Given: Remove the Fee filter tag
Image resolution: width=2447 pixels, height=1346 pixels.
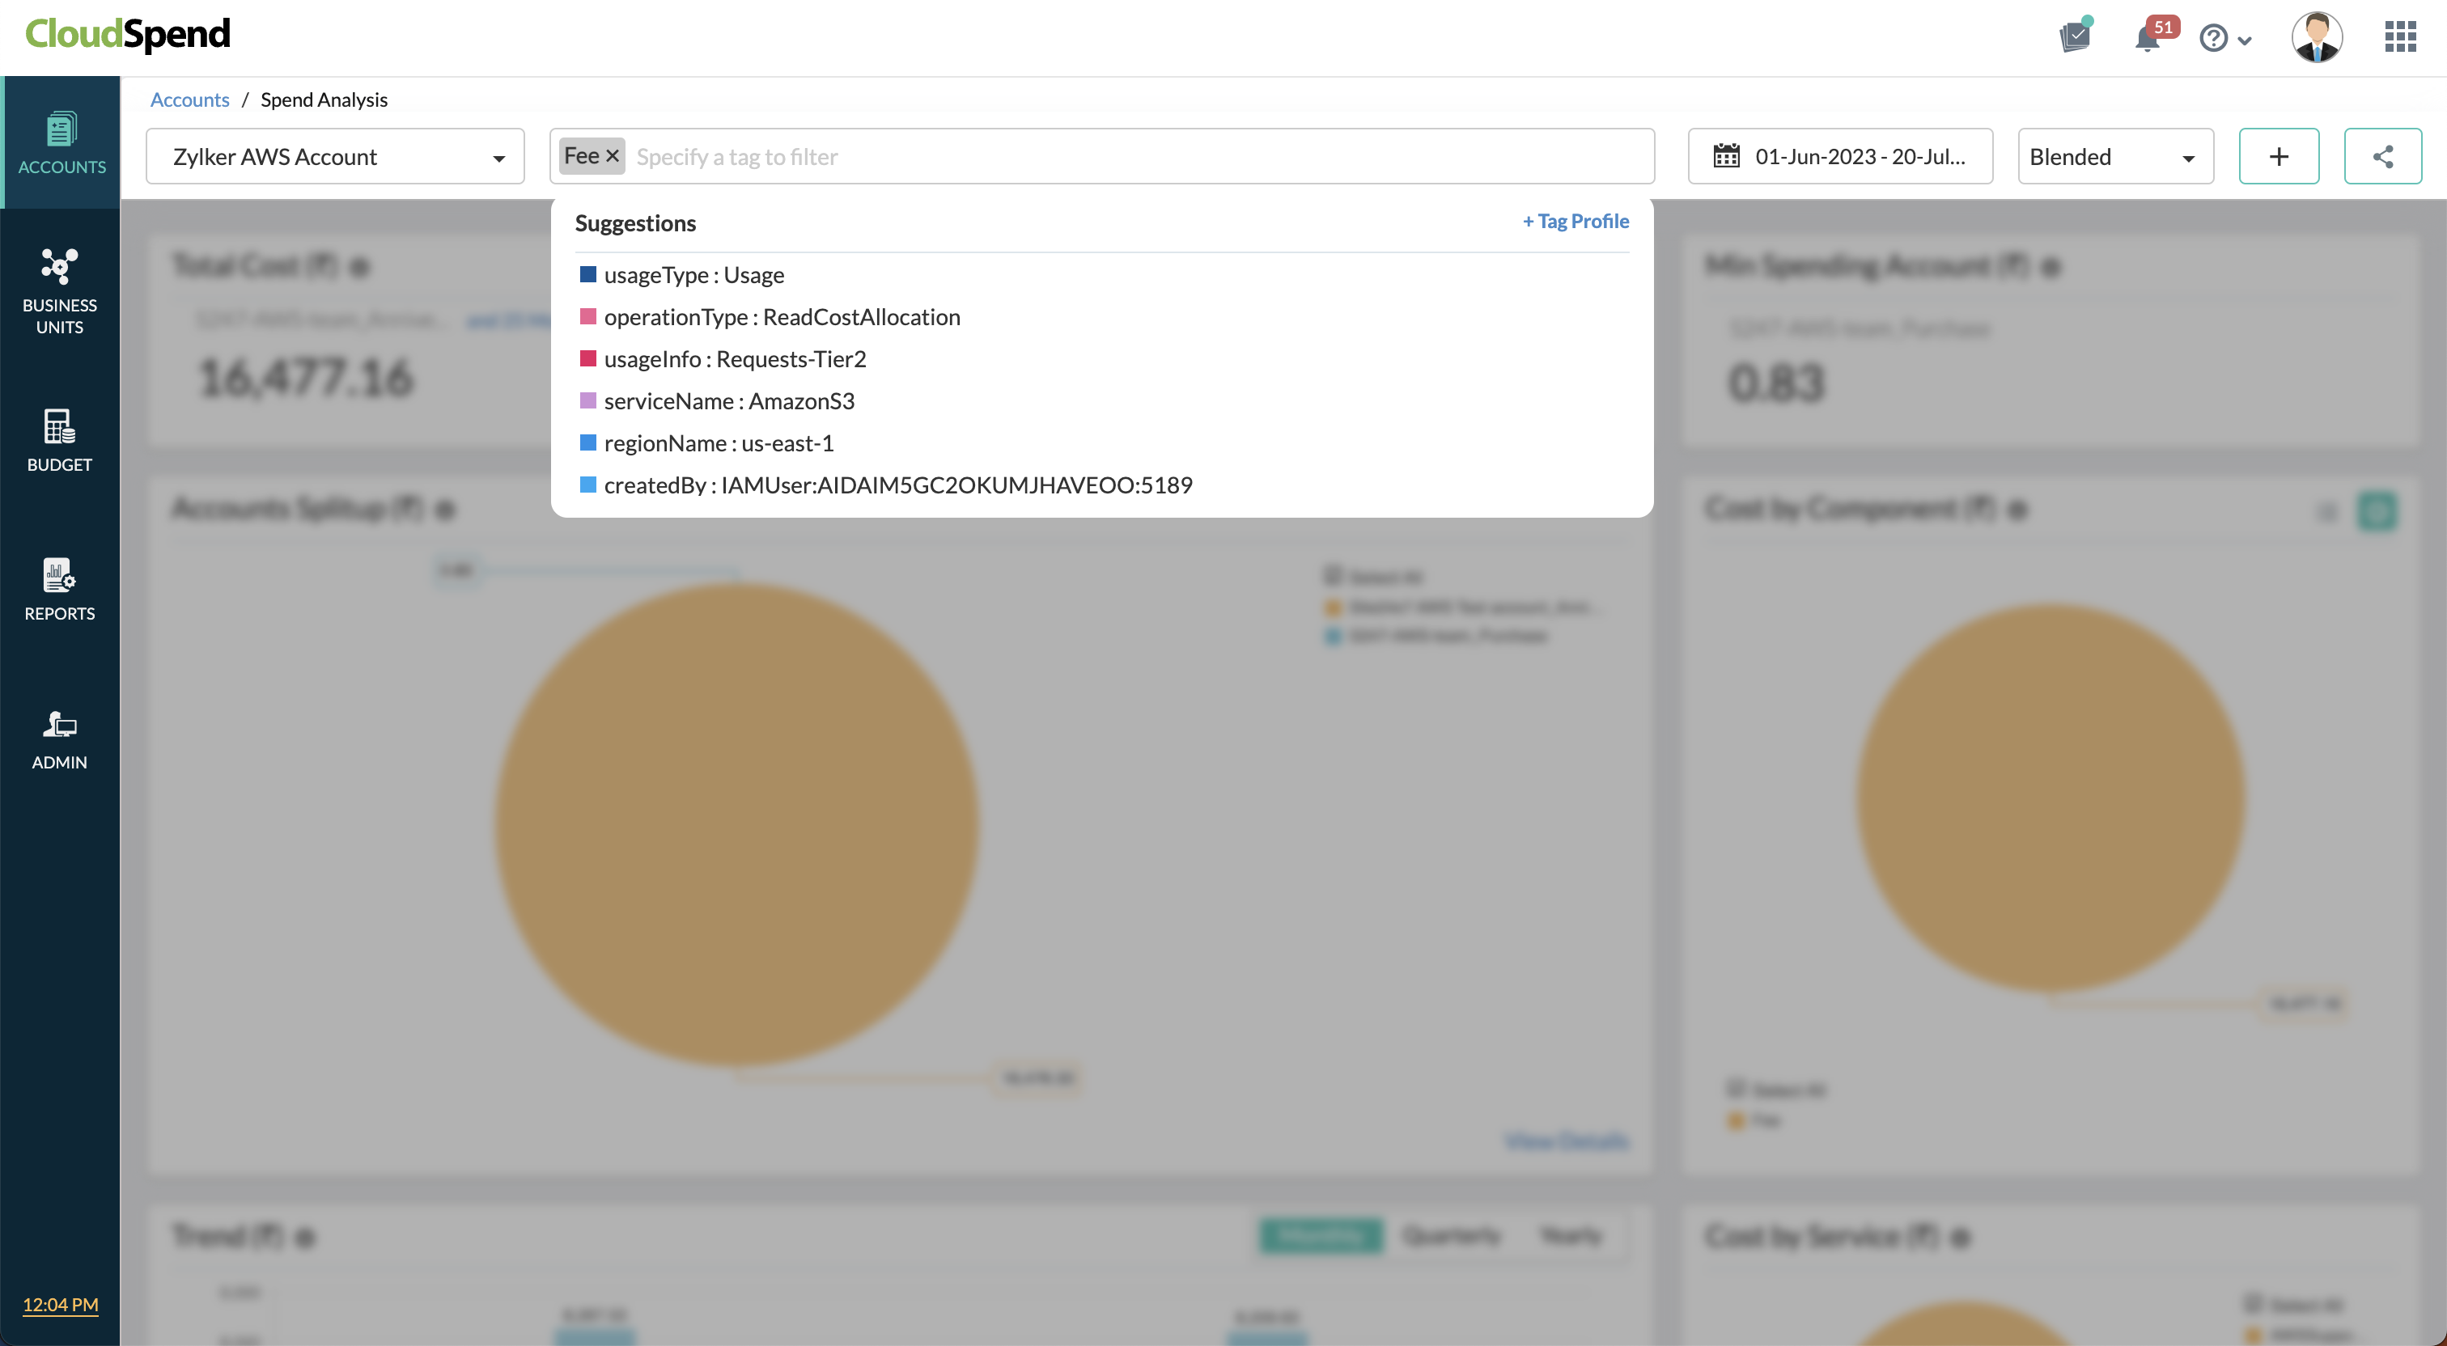Looking at the screenshot, I should pos(613,156).
